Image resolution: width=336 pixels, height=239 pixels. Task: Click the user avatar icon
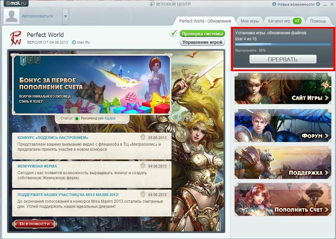(11, 16)
